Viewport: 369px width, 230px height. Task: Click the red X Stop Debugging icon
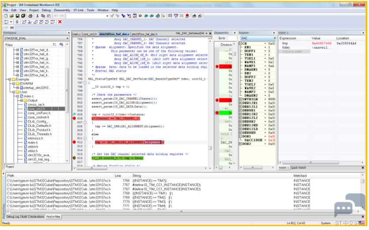click(x=60, y=22)
